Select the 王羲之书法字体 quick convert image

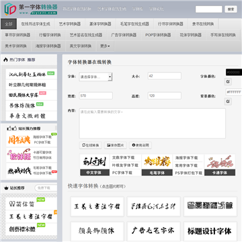[x=97, y=206]
